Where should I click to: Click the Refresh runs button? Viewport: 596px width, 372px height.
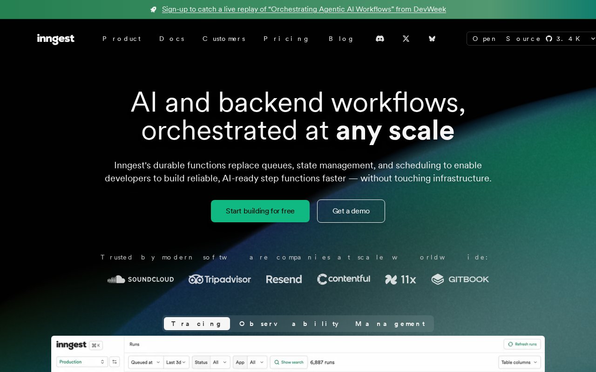(x=522, y=344)
